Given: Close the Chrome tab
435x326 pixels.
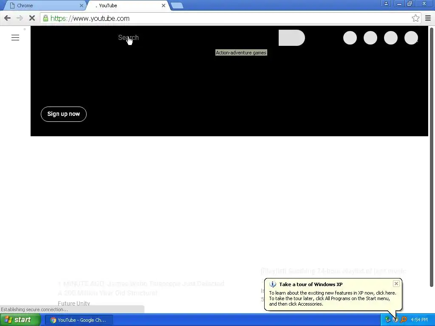Looking at the screenshot, I should [x=81, y=6].
